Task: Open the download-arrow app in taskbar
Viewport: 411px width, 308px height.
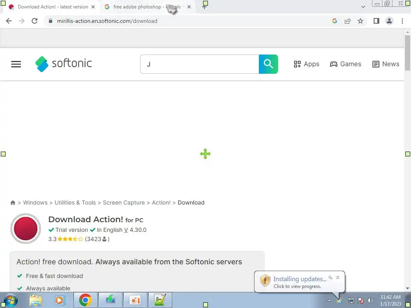Action: [x=110, y=300]
